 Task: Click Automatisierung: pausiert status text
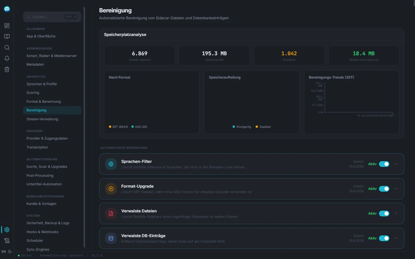61,255
